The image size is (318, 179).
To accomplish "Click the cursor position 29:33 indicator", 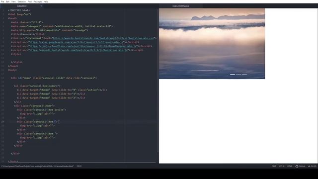I will pos(79,166).
